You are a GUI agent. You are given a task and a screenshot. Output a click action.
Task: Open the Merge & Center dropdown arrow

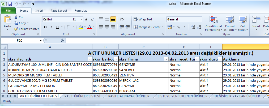(162, 27)
